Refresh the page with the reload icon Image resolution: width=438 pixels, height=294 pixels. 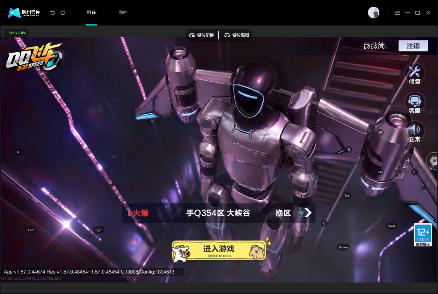[63, 13]
